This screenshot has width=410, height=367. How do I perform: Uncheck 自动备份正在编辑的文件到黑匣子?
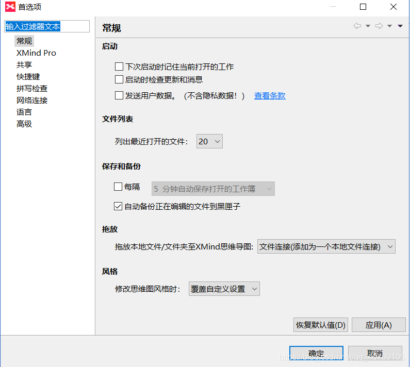pyautogui.click(x=118, y=206)
